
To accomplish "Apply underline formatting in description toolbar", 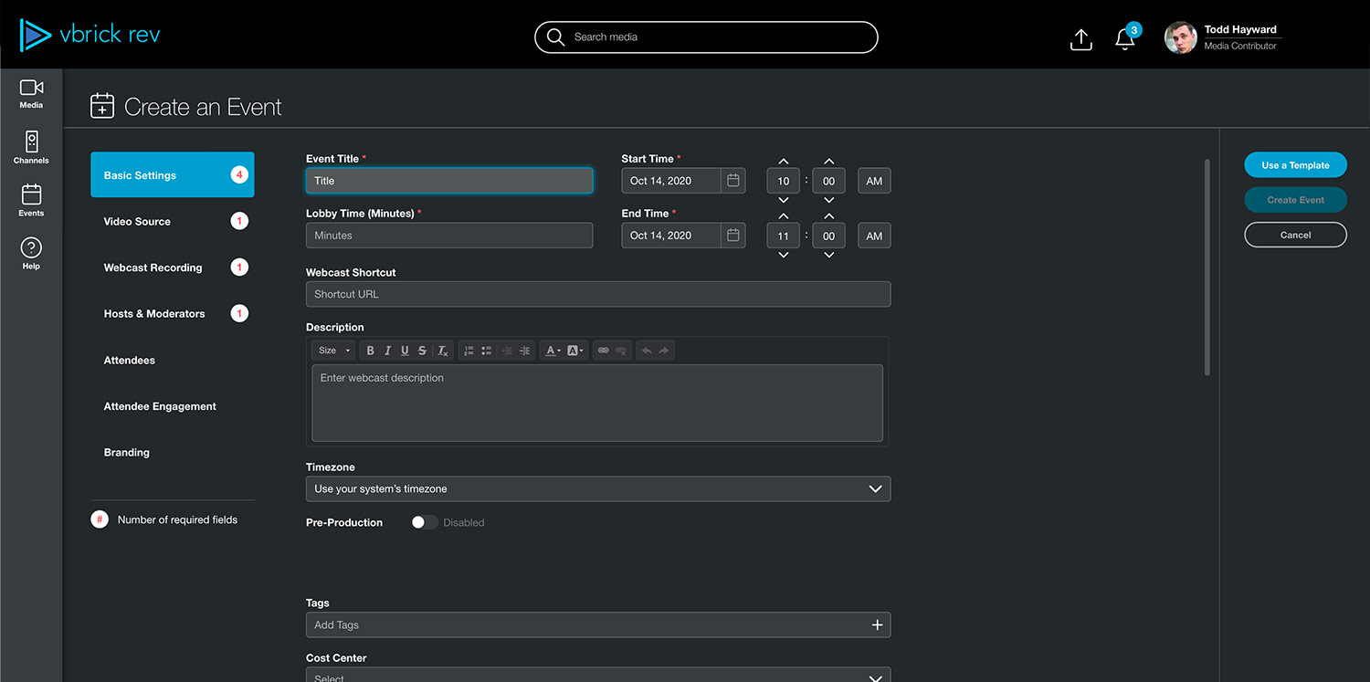I will (x=405, y=351).
